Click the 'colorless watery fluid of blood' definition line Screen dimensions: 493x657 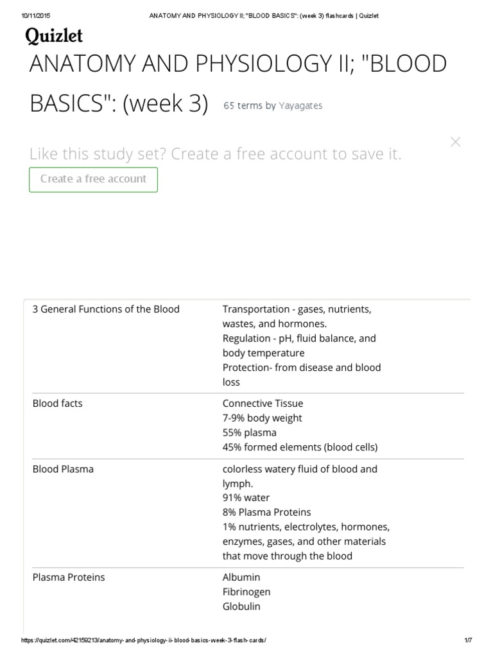(300, 469)
